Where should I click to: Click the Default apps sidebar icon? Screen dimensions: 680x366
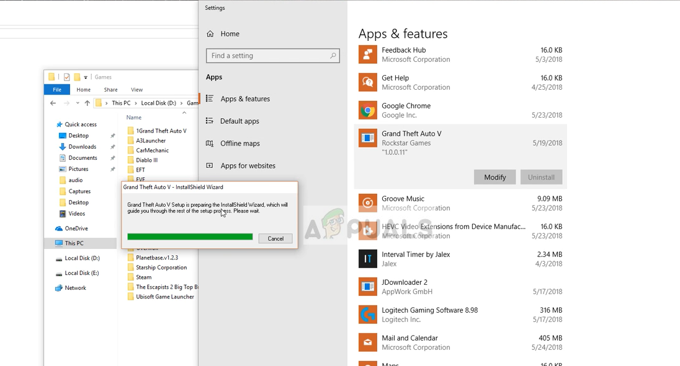pyautogui.click(x=210, y=121)
